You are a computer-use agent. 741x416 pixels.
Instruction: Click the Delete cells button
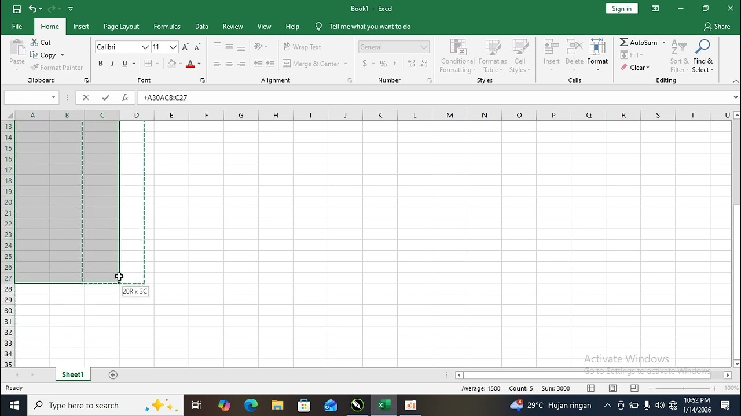(x=574, y=56)
